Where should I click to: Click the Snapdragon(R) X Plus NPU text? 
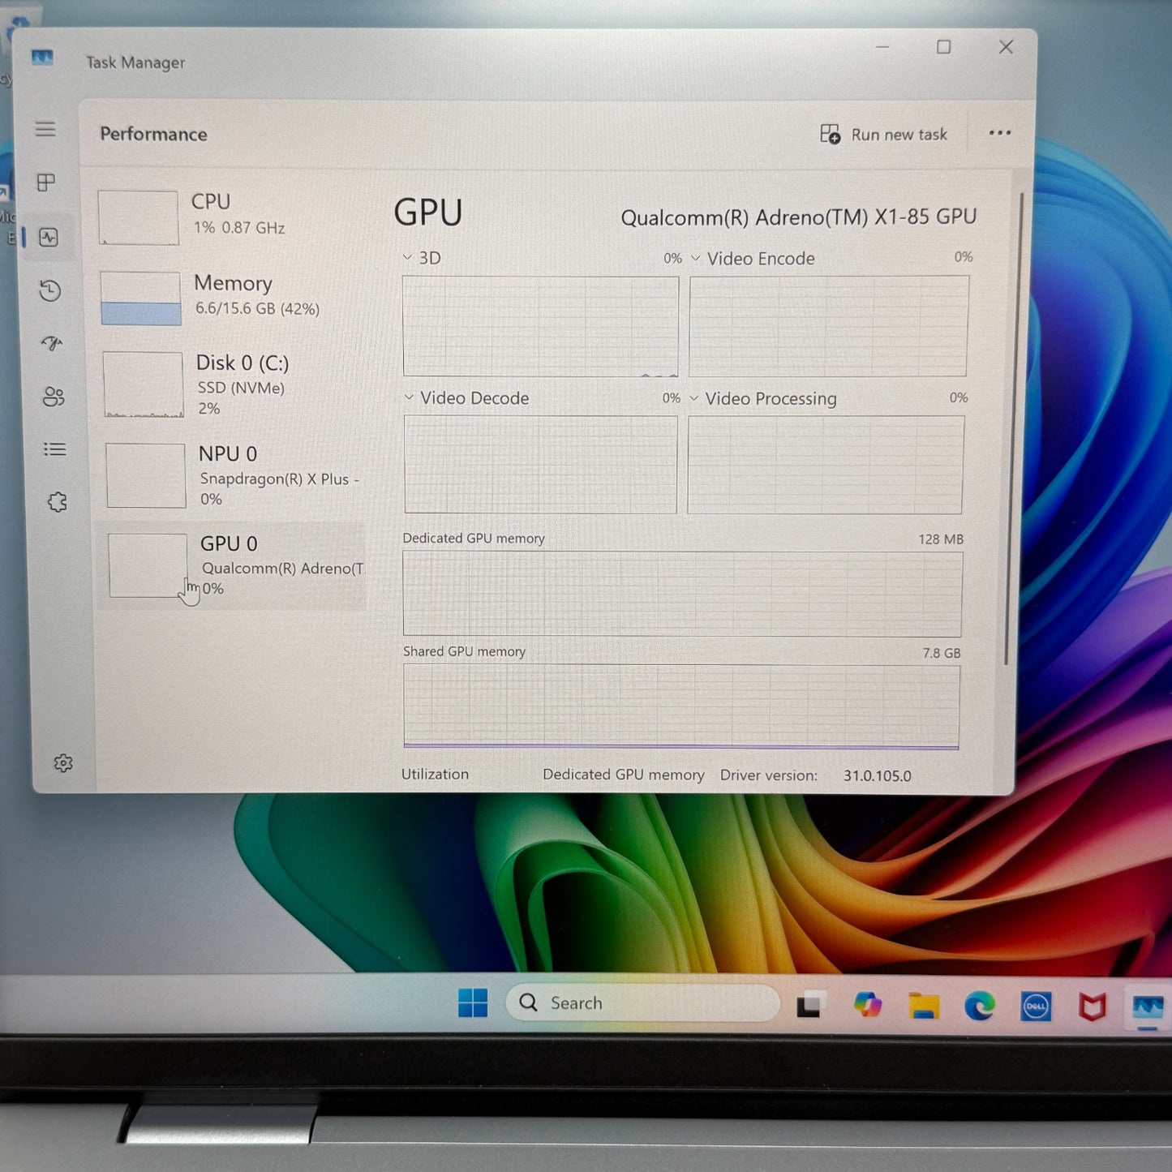click(280, 479)
